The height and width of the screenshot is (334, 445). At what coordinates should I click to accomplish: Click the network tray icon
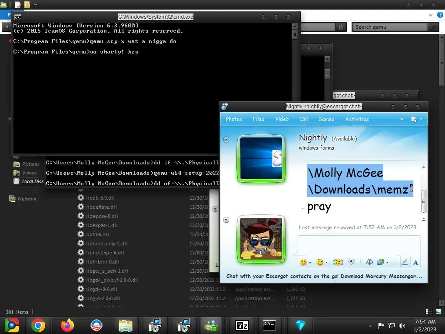(392, 326)
